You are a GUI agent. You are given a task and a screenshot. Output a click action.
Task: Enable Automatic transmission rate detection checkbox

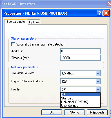tap(13, 44)
